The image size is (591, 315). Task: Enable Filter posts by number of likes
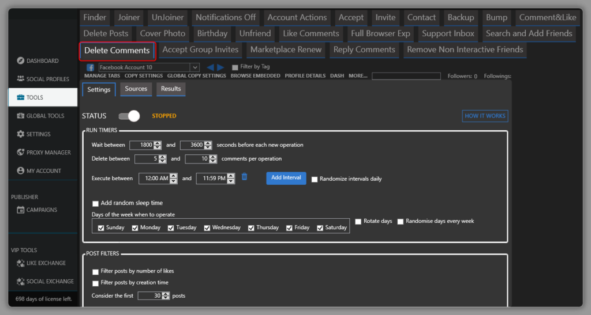coord(95,271)
